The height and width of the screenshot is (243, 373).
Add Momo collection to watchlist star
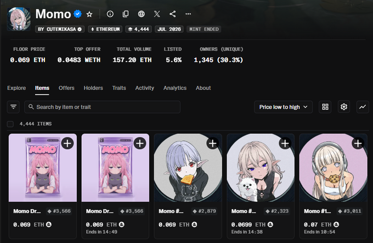pyautogui.click(x=89, y=14)
